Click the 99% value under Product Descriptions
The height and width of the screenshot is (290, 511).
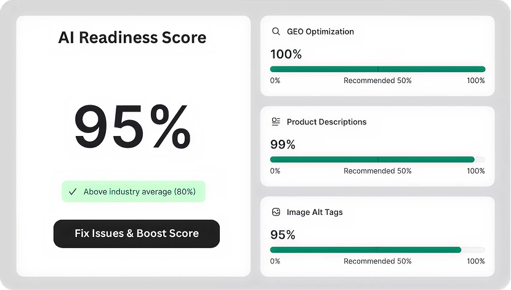[283, 145]
